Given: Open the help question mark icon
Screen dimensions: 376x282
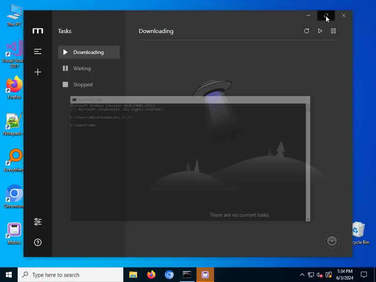Looking at the screenshot, I should tap(38, 242).
